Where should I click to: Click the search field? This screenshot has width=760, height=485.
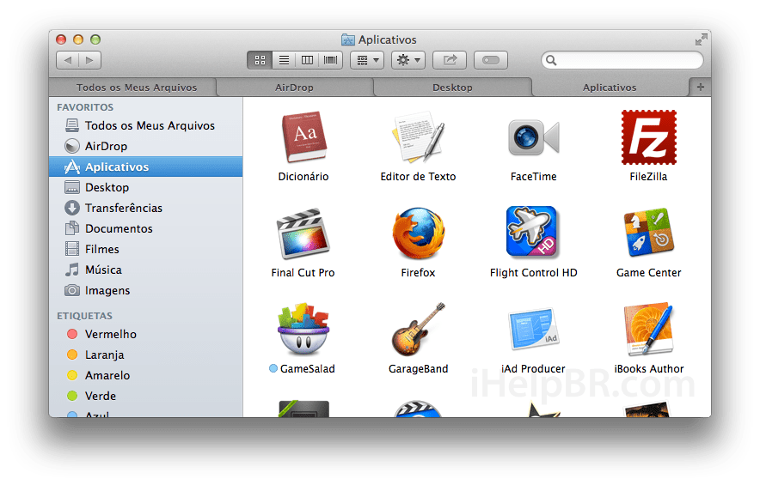(x=622, y=60)
